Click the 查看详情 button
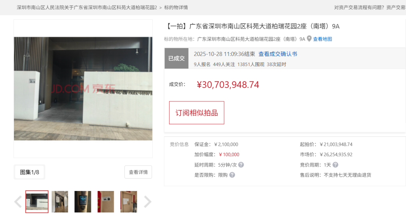This screenshot has width=406, height=221. coord(138,172)
